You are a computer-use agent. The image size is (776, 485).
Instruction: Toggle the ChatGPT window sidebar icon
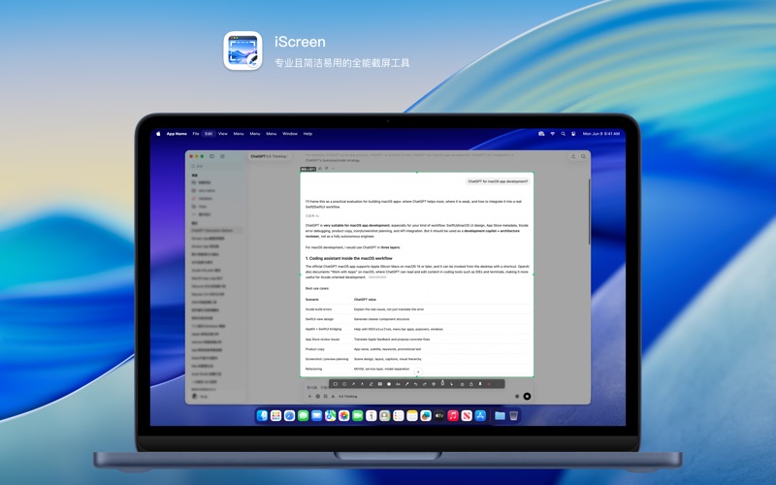pos(211,156)
